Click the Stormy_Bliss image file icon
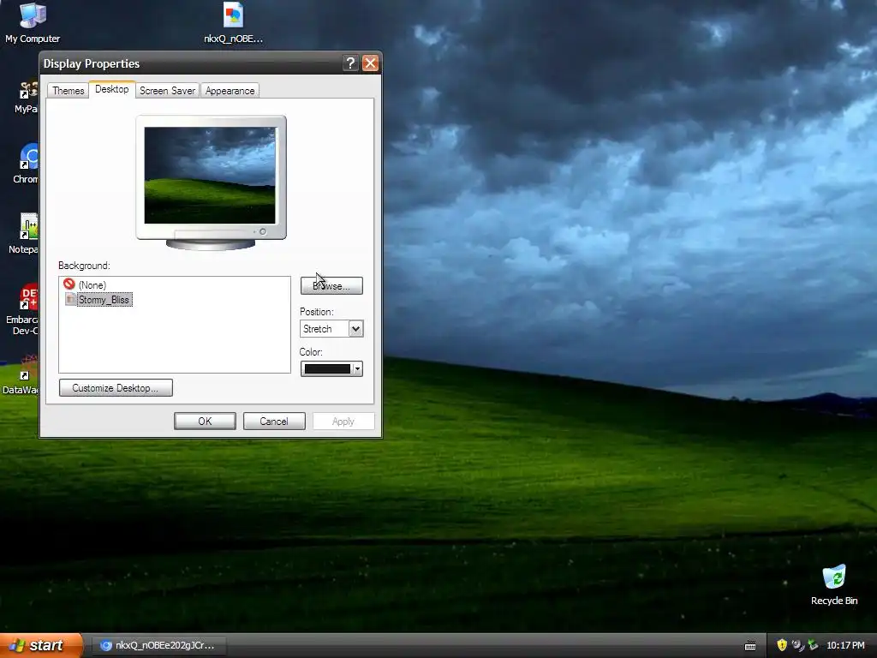This screenshot has height=658, width=877. click(70, 299)
